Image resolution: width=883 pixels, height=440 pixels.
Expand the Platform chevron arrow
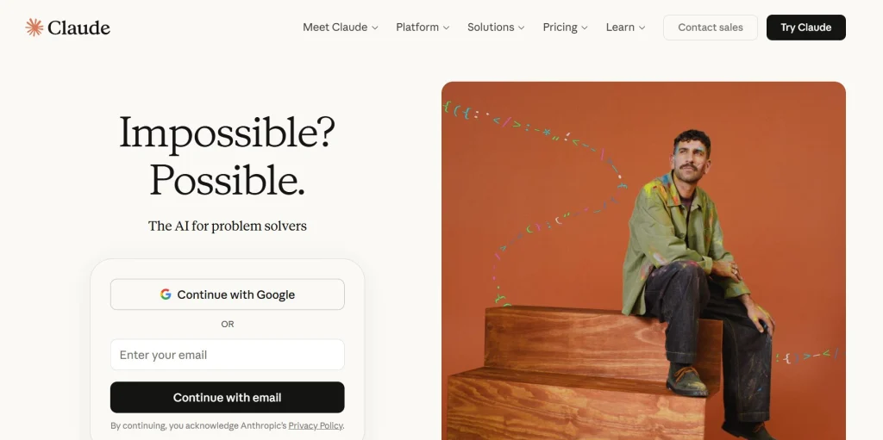(x=446, y=28)
